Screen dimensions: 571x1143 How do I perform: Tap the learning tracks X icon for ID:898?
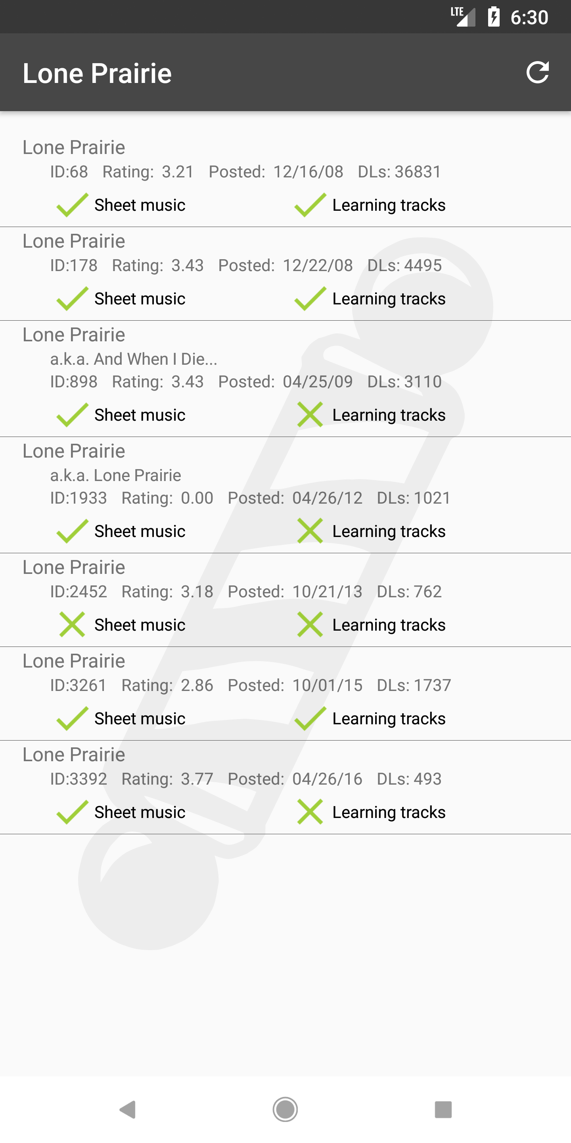click(x=310, y=415)
